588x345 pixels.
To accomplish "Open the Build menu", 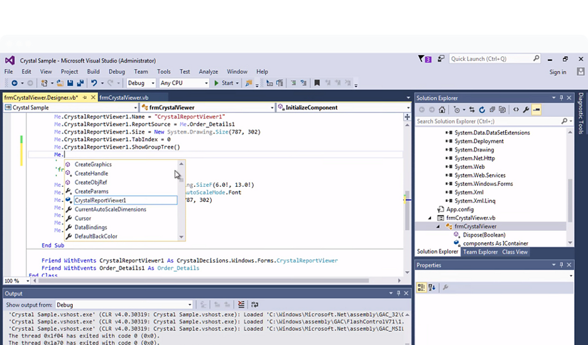I will click(93, 72).
